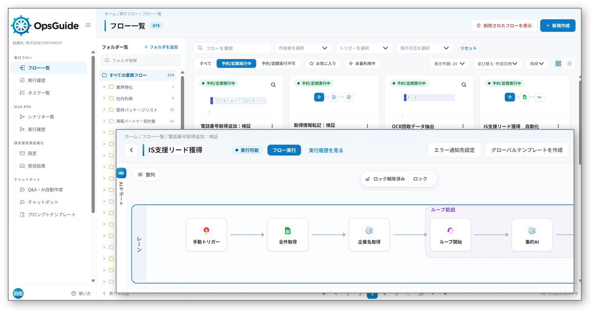The image size is (594, 313).
Task: Open the 作成者を選択 dropdown
Action: 303,48
